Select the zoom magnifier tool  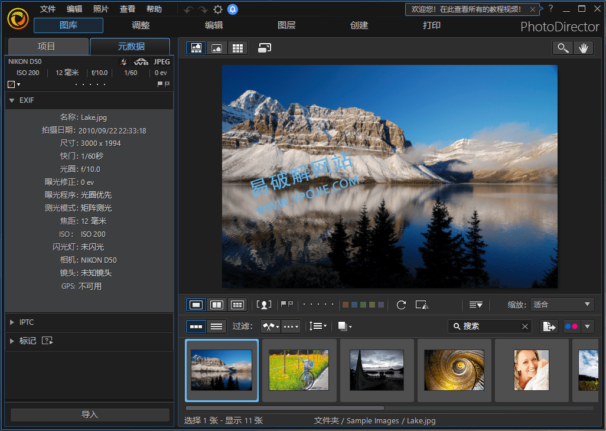point(563,48)
